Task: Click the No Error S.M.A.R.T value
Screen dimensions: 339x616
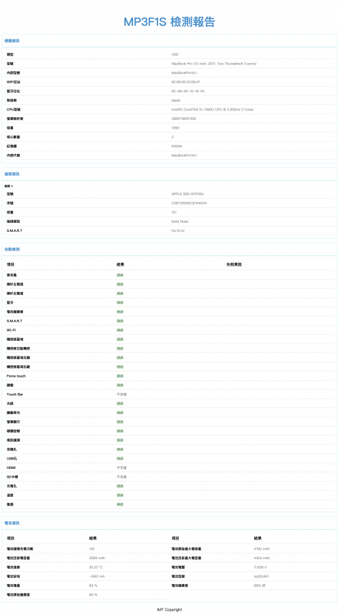Action: click(178, 230)
